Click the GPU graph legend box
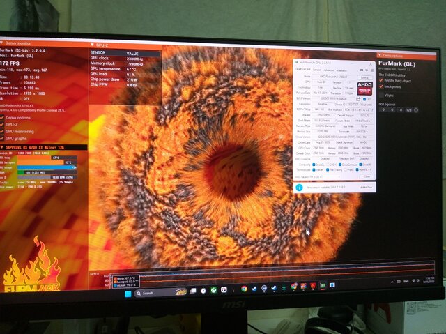 pos(126,281)
